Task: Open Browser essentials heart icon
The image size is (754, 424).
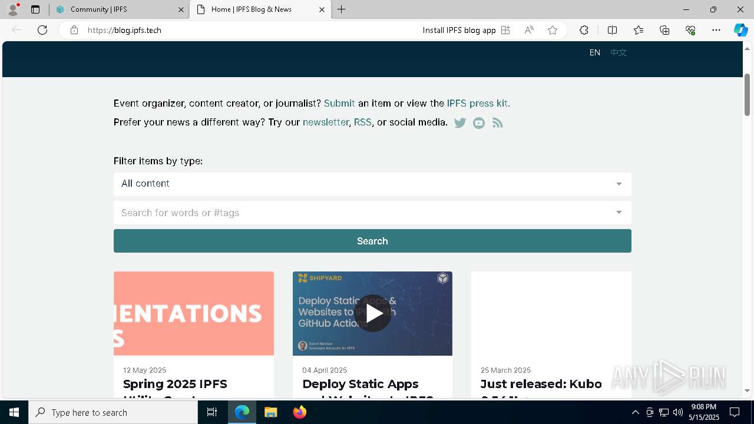Action: 690,30
